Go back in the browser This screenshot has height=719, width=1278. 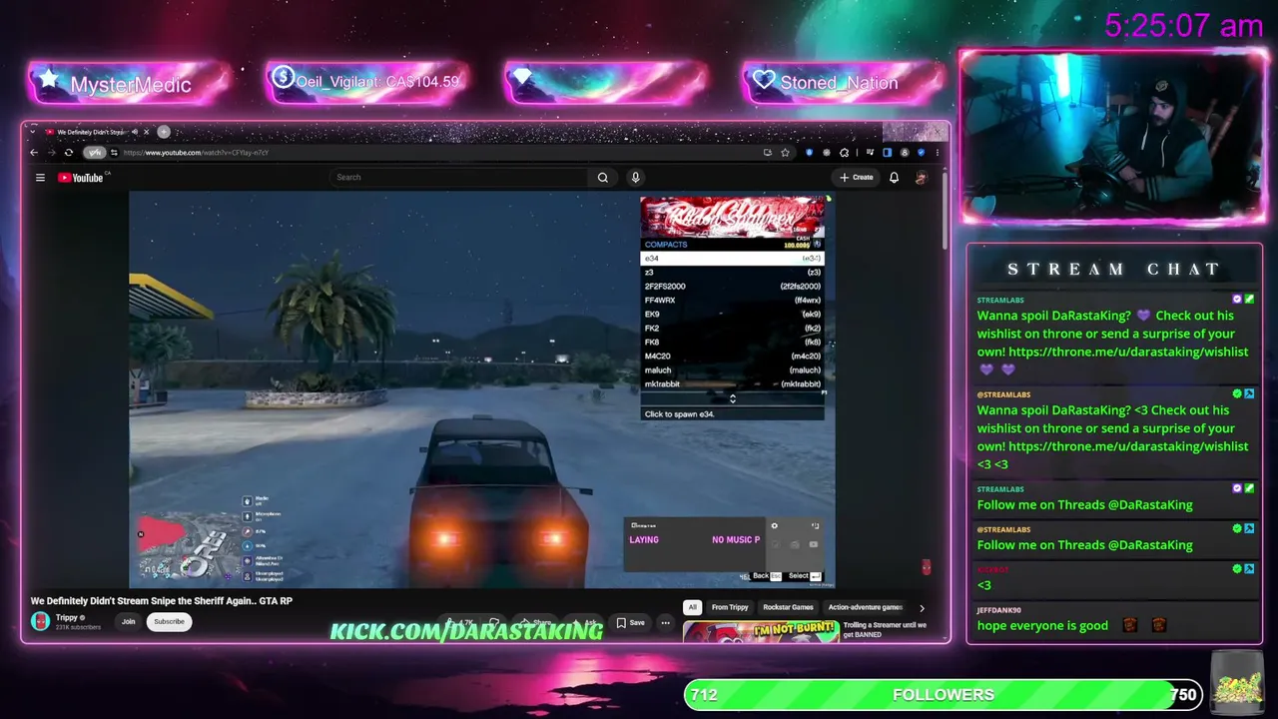(x=34, y=153)
